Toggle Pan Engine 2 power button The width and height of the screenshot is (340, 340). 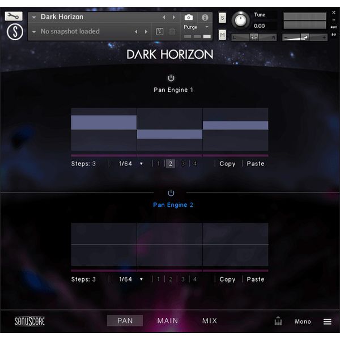coord(171,193)
